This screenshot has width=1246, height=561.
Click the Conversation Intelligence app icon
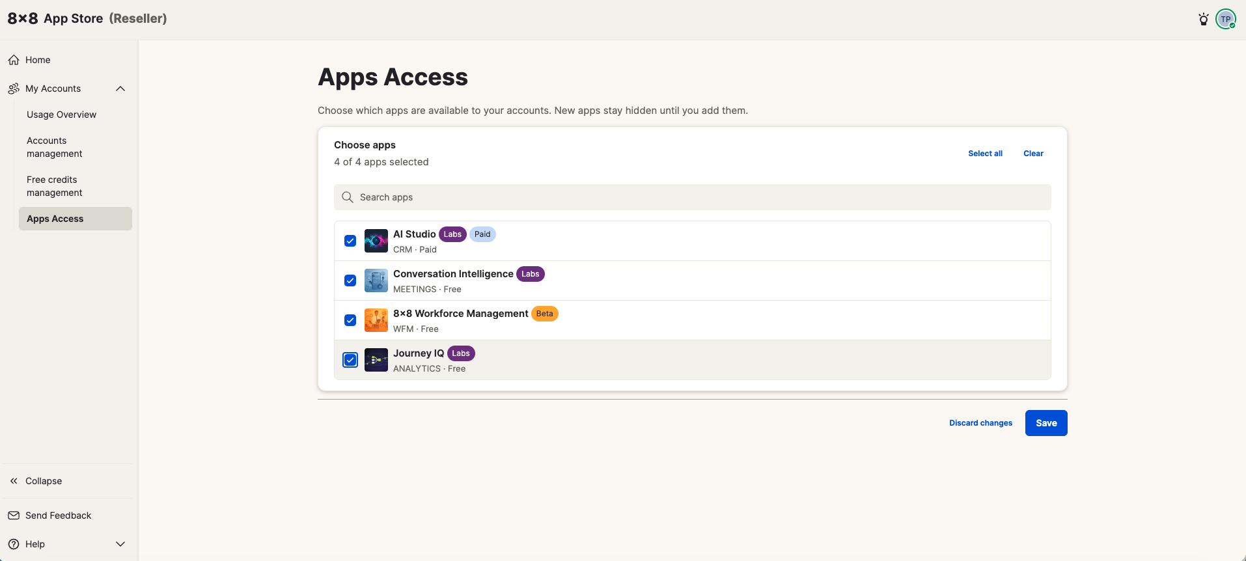pyautogui.click(x=376, y=280)
